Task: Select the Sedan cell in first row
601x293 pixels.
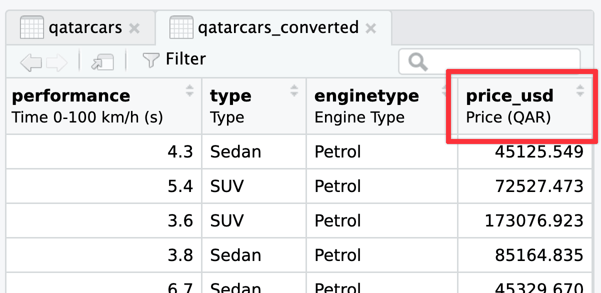Action: [235, 152]
